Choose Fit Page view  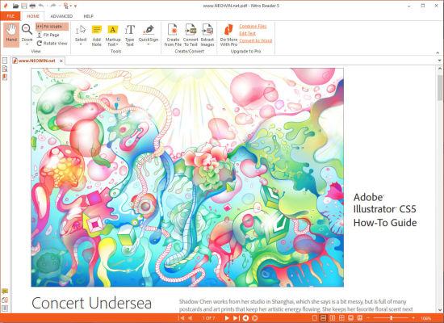tap(48, 35)
